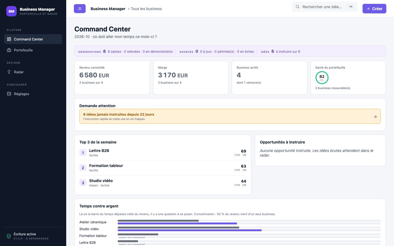Image resolution: width=394 pixels, height=246 pixels.
Task: Click the search magnifier icon
Action: 297,7
